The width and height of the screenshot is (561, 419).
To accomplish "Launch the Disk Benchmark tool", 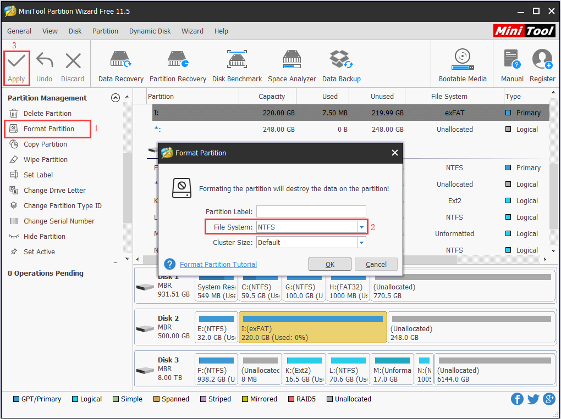I will click(237, 64).
